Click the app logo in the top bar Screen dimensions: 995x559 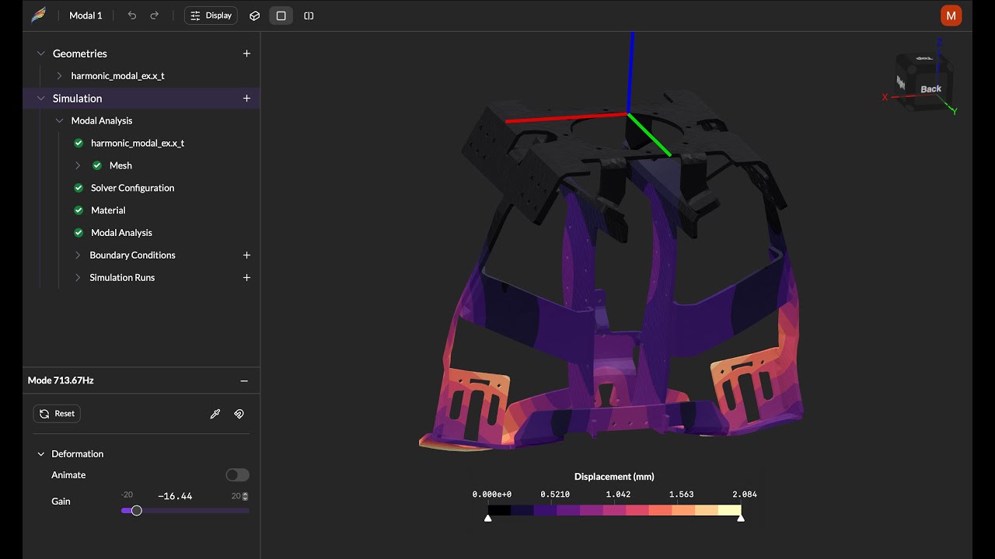[39, 16]
